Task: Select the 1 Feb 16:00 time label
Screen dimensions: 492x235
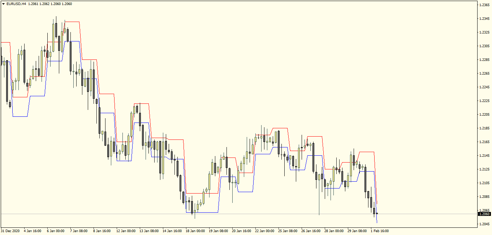Action: [380, 231]
